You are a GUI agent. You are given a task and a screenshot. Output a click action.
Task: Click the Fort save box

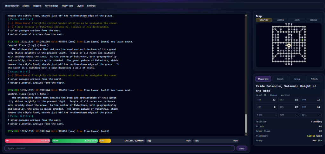pos(266,115)
